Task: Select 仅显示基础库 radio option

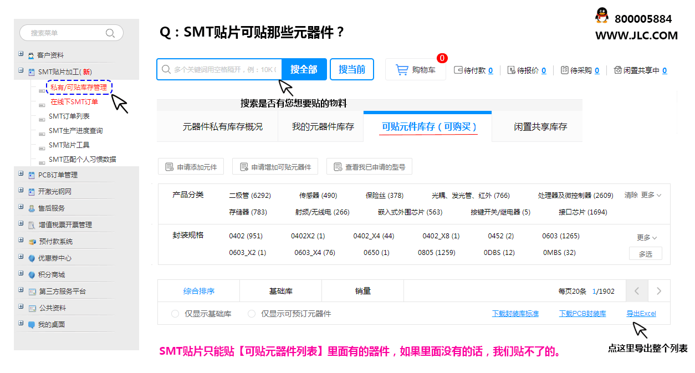Action: point(175,314)
